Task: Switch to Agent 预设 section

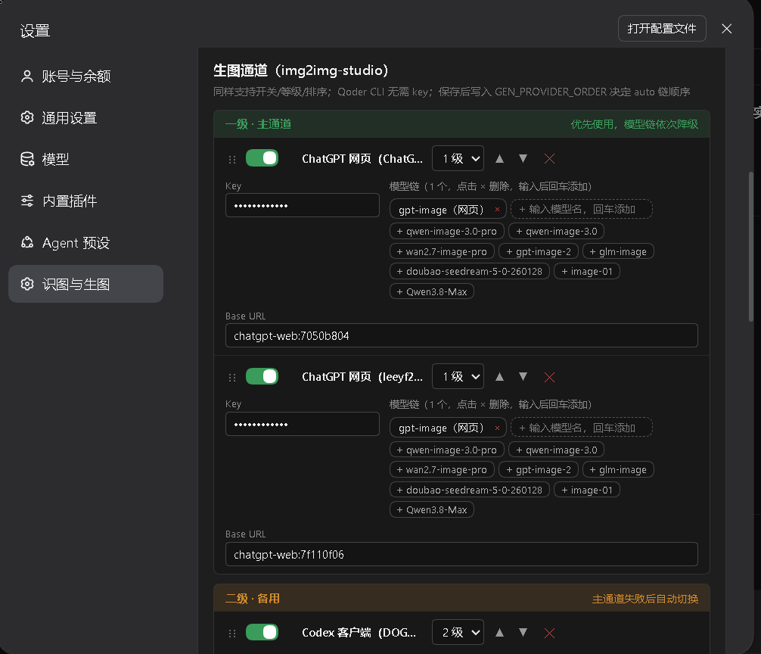Action: 86,243
